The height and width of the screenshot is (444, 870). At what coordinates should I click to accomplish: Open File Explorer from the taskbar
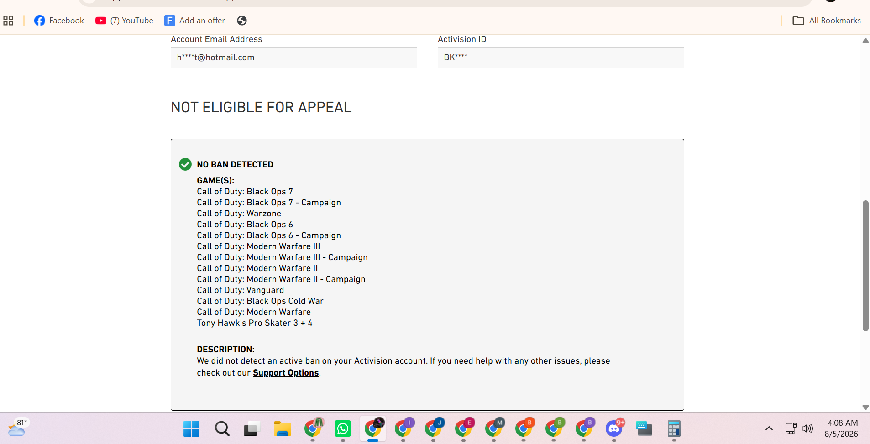pos(282,429)
